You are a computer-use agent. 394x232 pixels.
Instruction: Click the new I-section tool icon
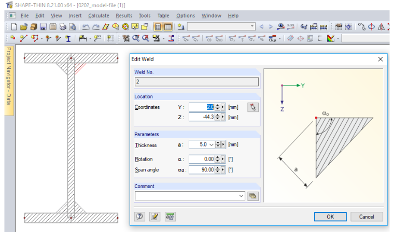tap(68, 38)
